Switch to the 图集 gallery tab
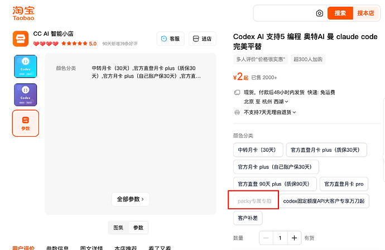This screenshot has height=250, width=385. pyautogui.click(x=118, y=228)
